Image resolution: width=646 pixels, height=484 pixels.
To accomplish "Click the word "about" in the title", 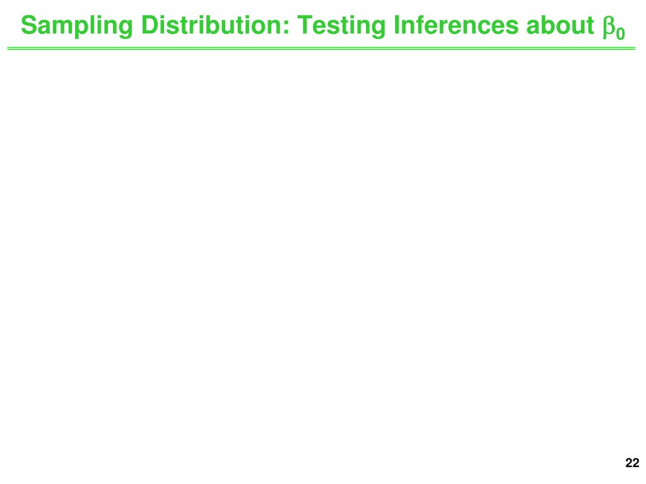I will 560,25.
